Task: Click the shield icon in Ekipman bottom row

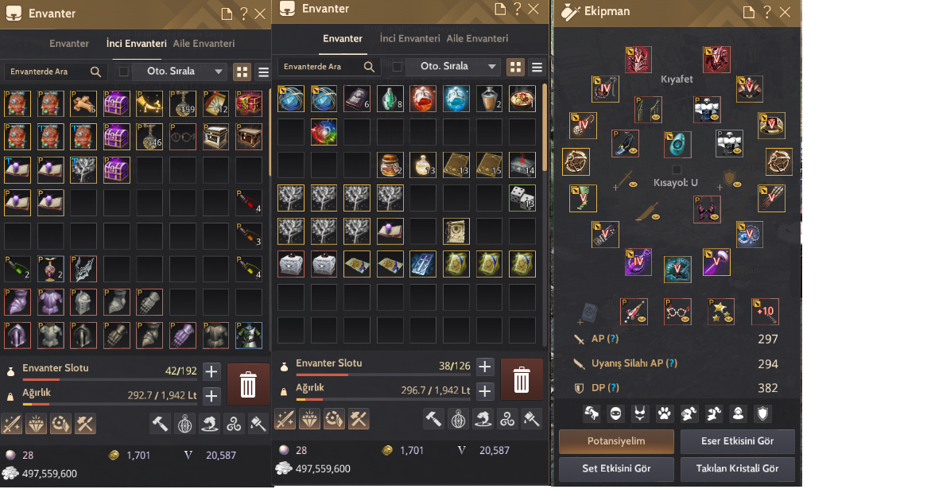Action: (x=763, y=413)
